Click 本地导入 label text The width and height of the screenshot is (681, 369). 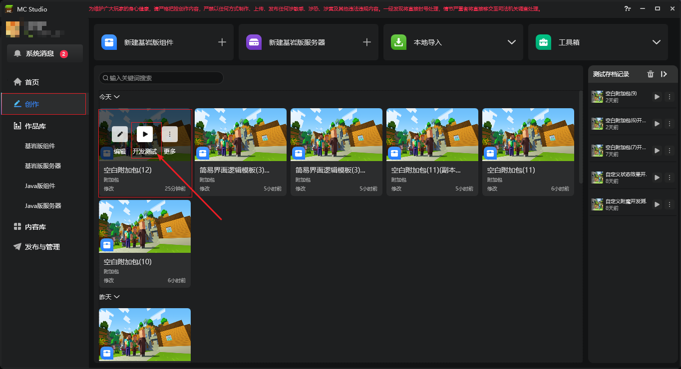click(428, 42)
